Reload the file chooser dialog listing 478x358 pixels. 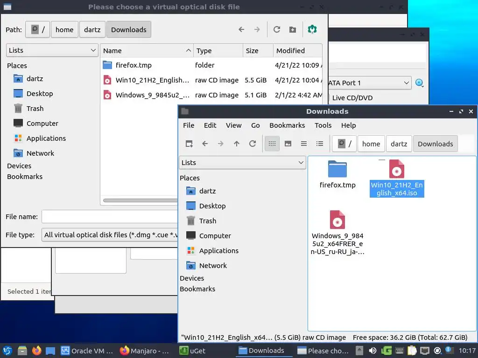click(x=277, y=29)
